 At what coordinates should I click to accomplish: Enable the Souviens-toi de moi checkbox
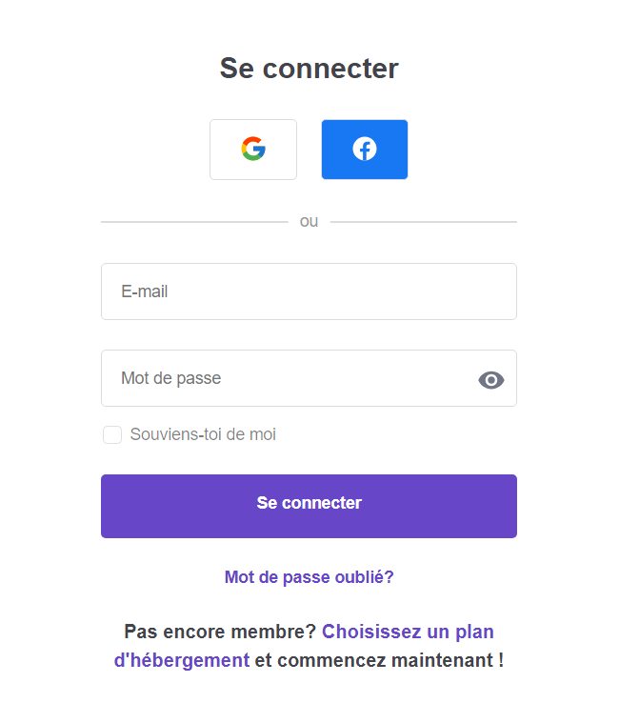tap(112, 435)
